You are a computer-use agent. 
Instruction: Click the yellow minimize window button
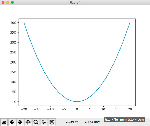(x=8, y=2)
